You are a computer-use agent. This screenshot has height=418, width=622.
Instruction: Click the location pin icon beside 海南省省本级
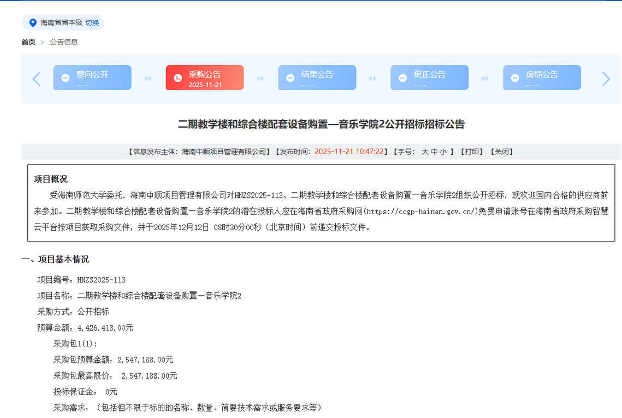pos(33,23)
